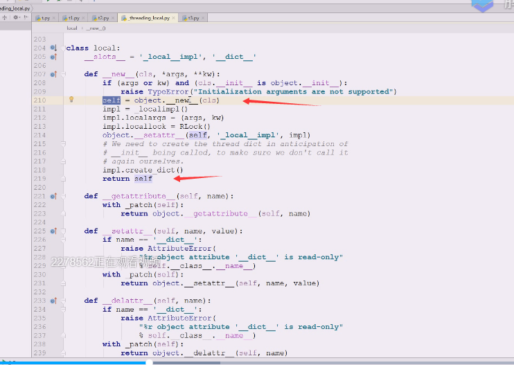Close the t1.py tab
Viewport: 514px width, 365px height.
[x=83, y=18]
